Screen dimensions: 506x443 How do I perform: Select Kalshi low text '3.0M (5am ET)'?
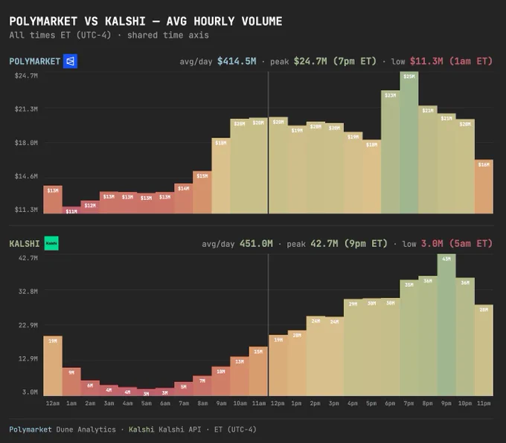457,243
